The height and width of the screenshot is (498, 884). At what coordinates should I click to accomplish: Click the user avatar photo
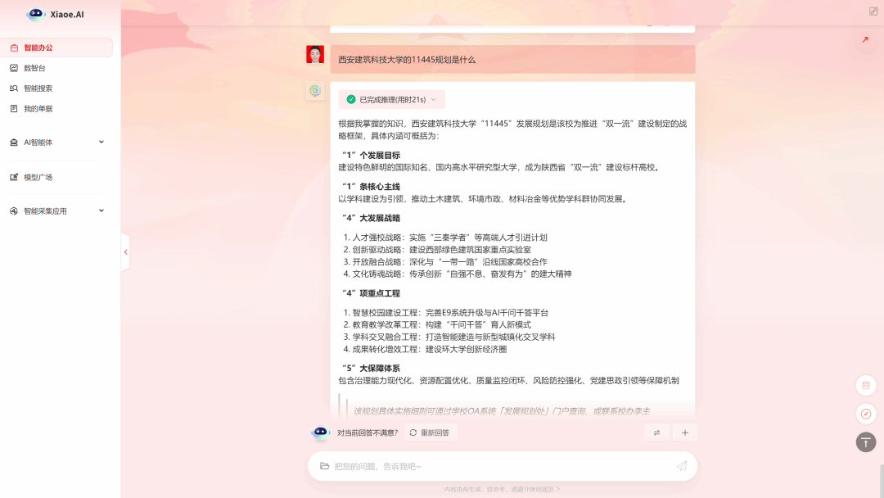click(315, 54)
